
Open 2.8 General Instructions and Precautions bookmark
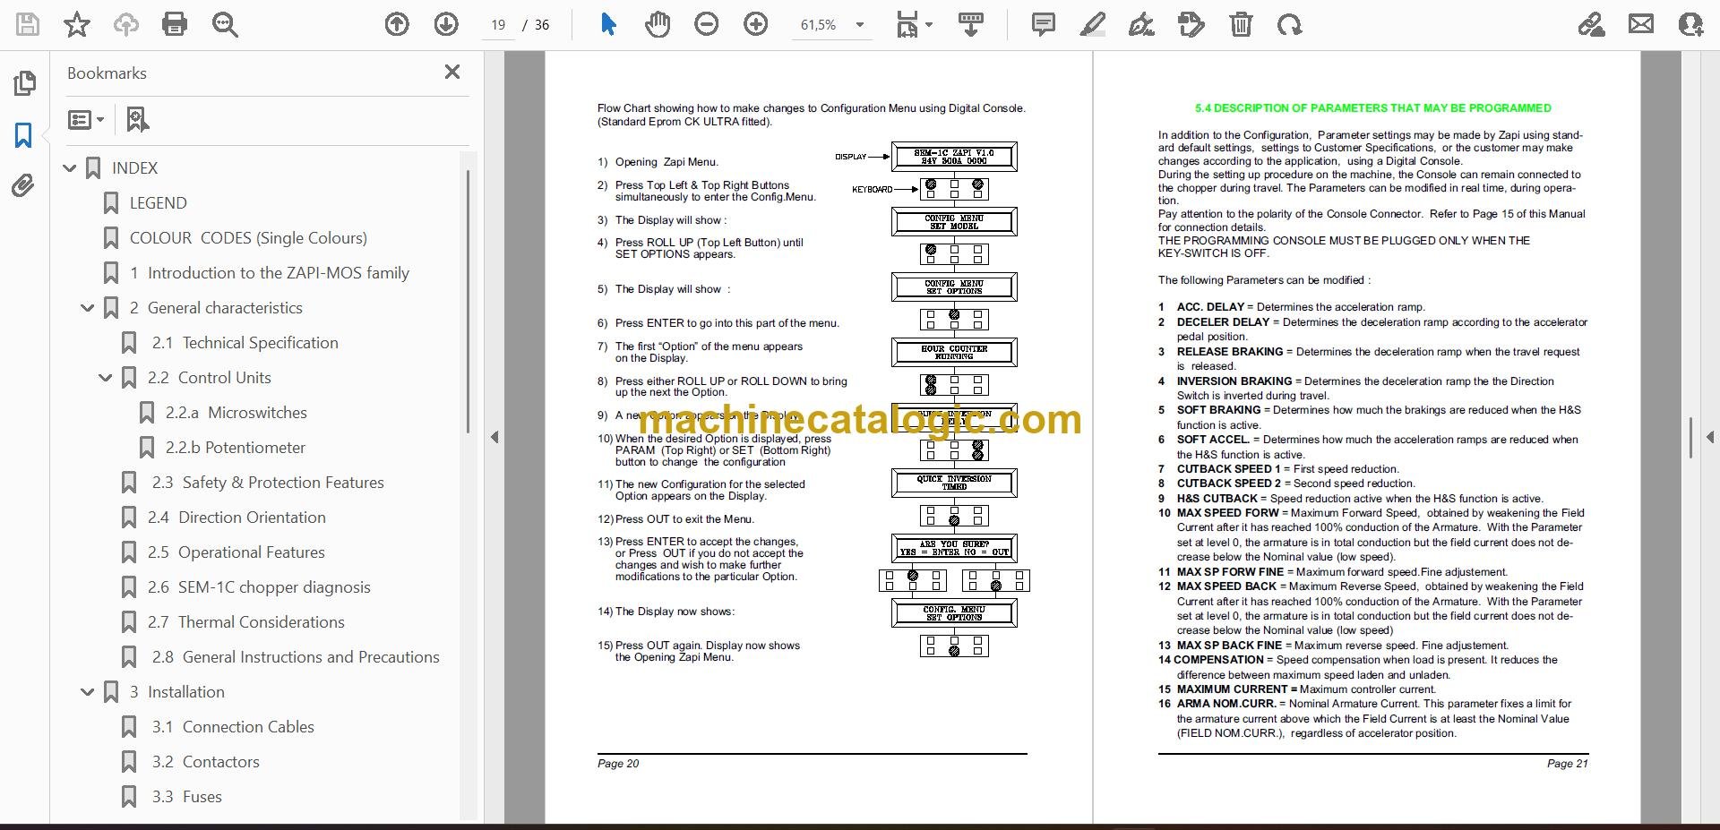pyautogui.click(x=296, y=657)
